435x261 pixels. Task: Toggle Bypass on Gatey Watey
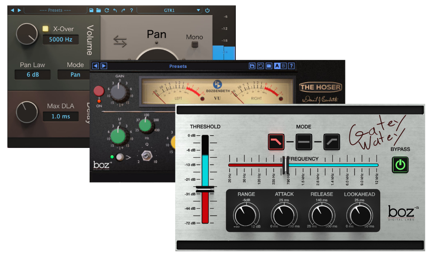coord(400,164)
